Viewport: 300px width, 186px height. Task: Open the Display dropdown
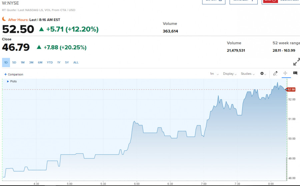click(230, 74)
